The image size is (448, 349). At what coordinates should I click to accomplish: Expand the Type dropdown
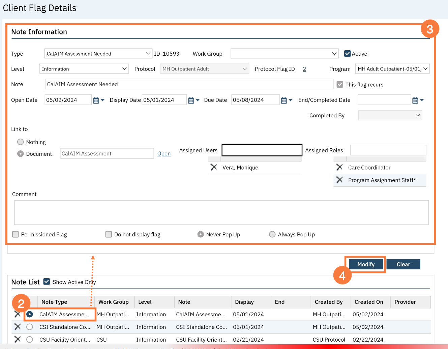[x=98, y=54]
